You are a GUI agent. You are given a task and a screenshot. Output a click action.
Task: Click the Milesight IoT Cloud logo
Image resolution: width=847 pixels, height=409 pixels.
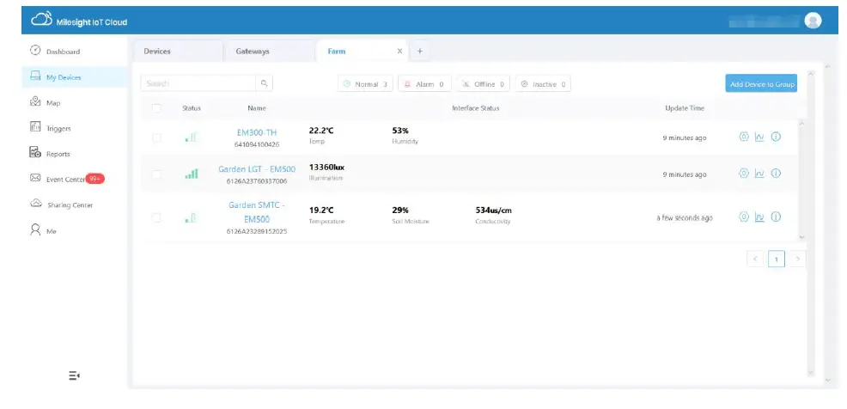pyautogui.click(x=79, y=21)
